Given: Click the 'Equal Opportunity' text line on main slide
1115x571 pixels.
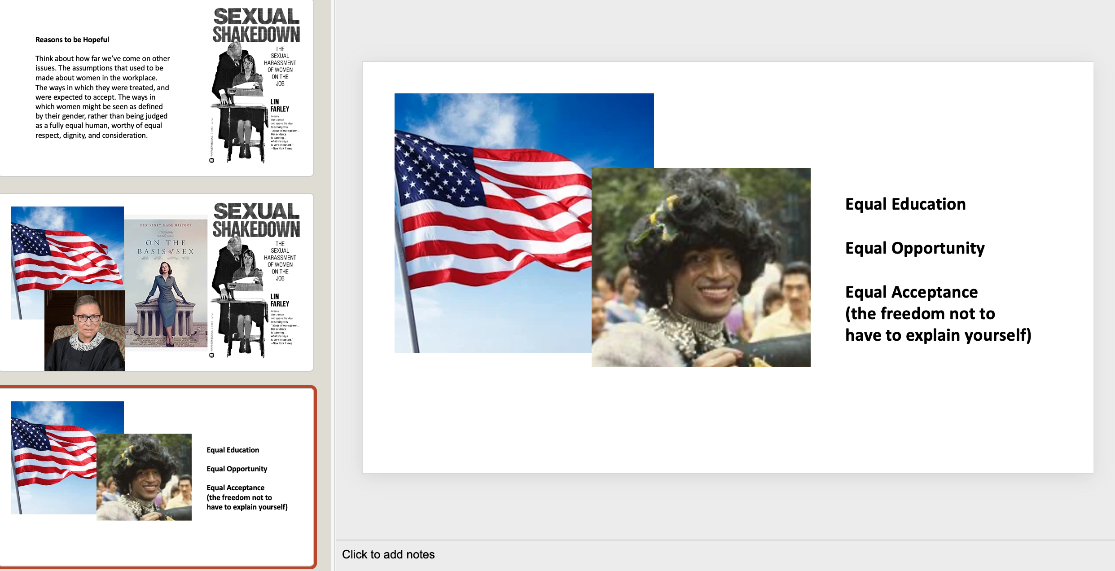Looking at the screenshot, I should tap(914, 248).
